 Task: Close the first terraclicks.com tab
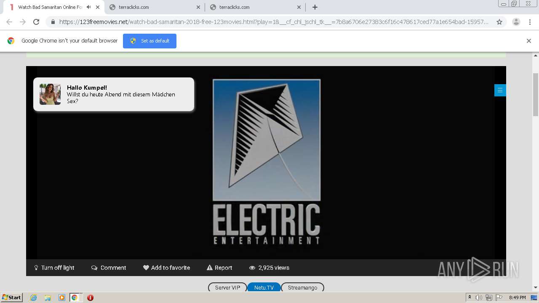click(x=198, y=7)
